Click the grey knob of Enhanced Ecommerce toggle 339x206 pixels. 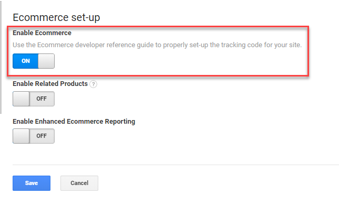(21, 136)
